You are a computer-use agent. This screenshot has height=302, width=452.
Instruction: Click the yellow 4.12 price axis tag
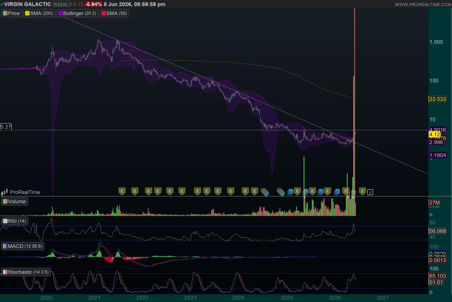[x=435, y=135]
